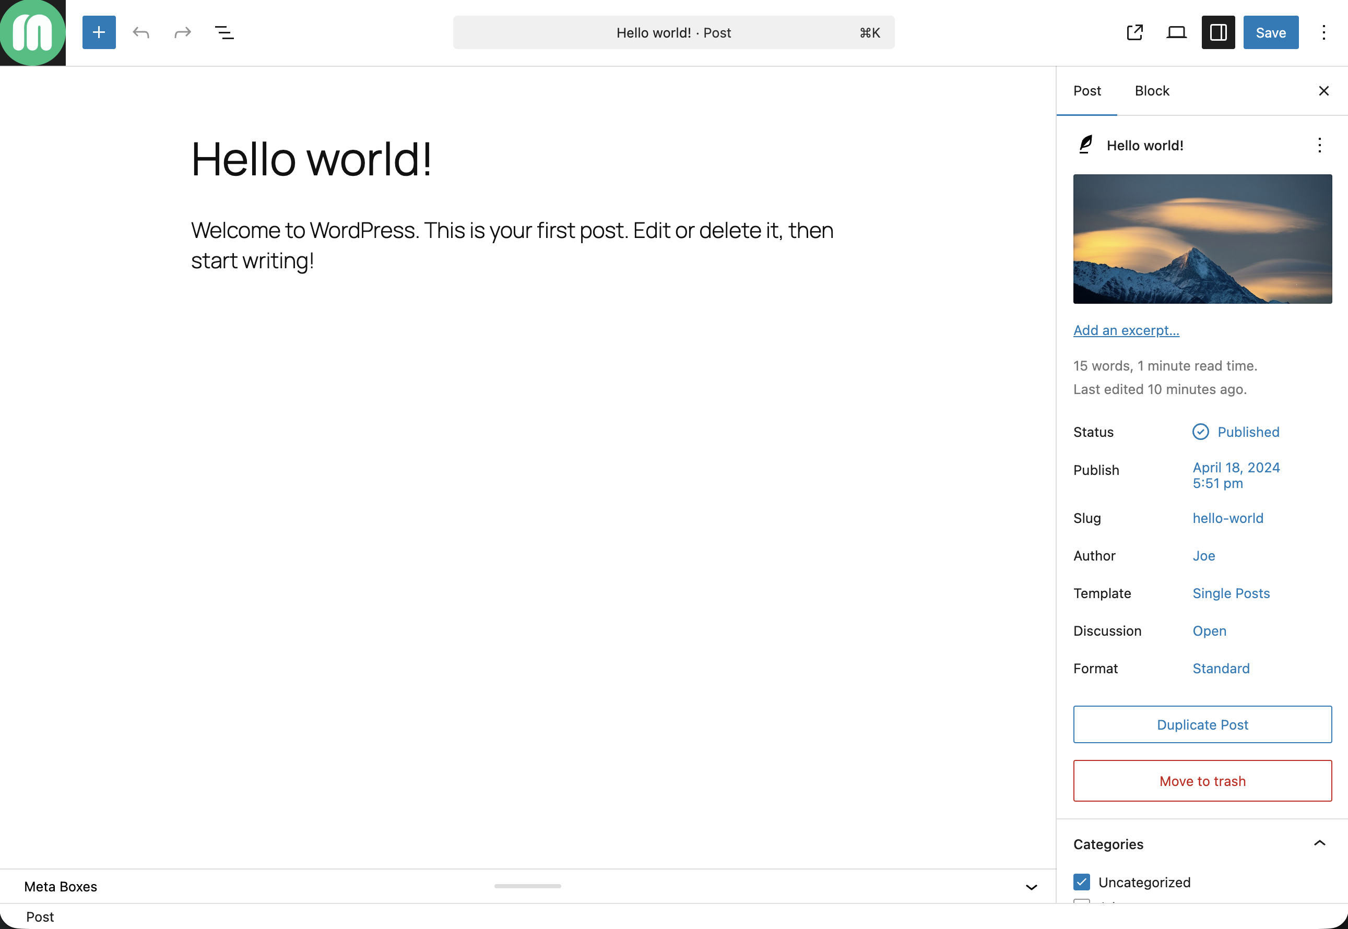Open the post actions menu beside Hello world!
This screenshot has width=1348, height=929.
pyautogui.click(x=1319, y=146)
